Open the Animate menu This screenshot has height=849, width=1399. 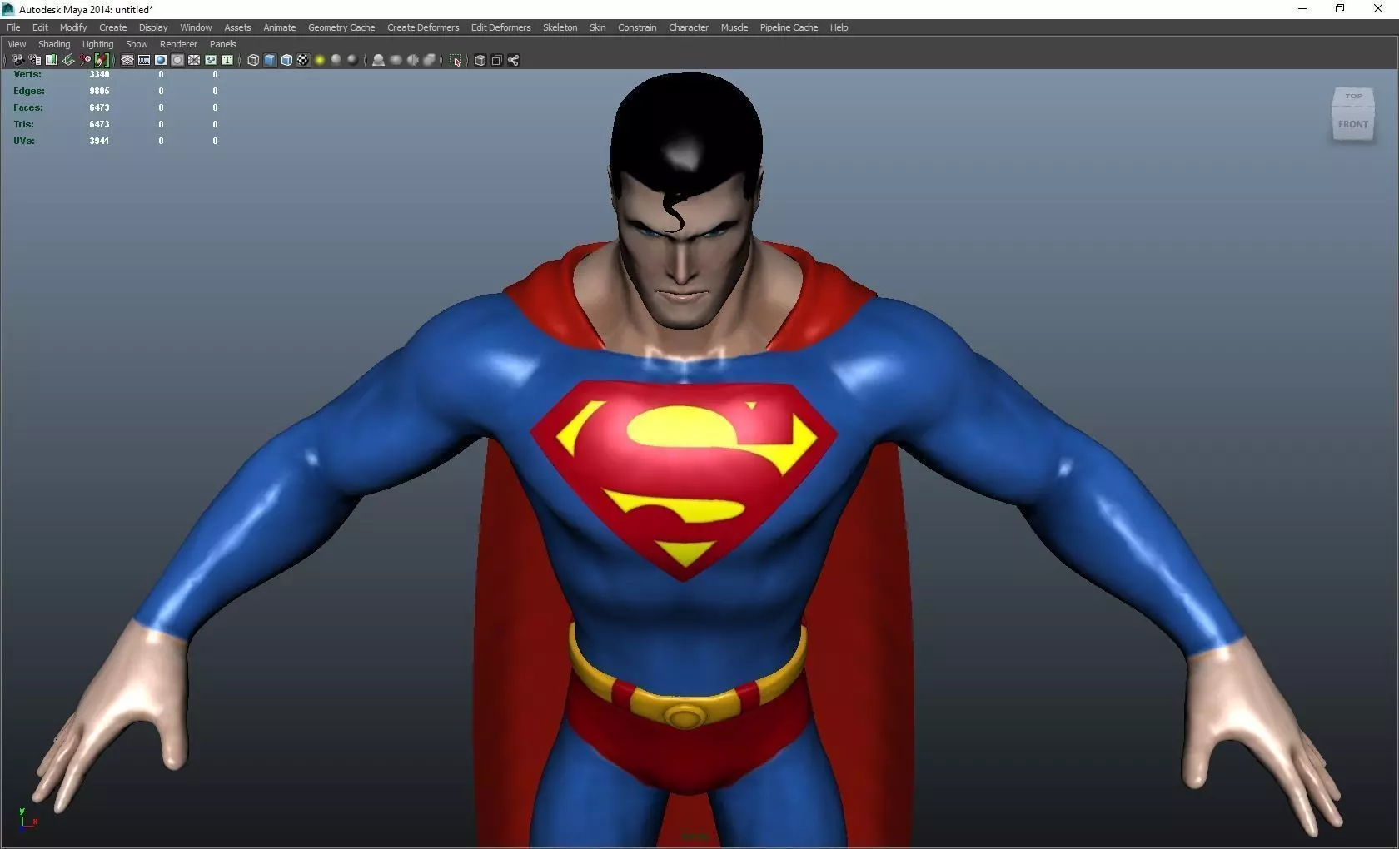pos(280,27)
